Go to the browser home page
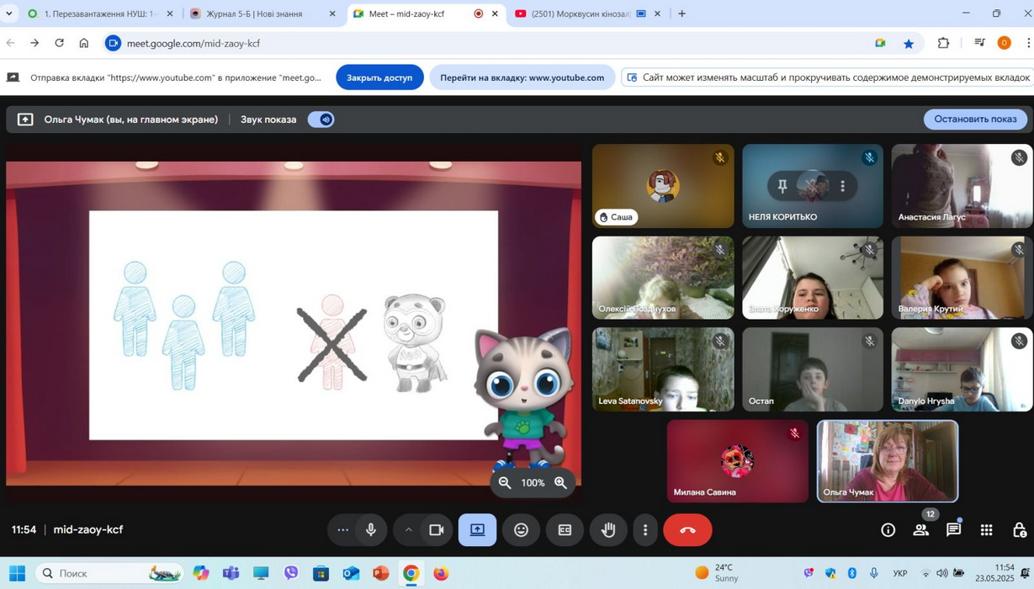 84,43
